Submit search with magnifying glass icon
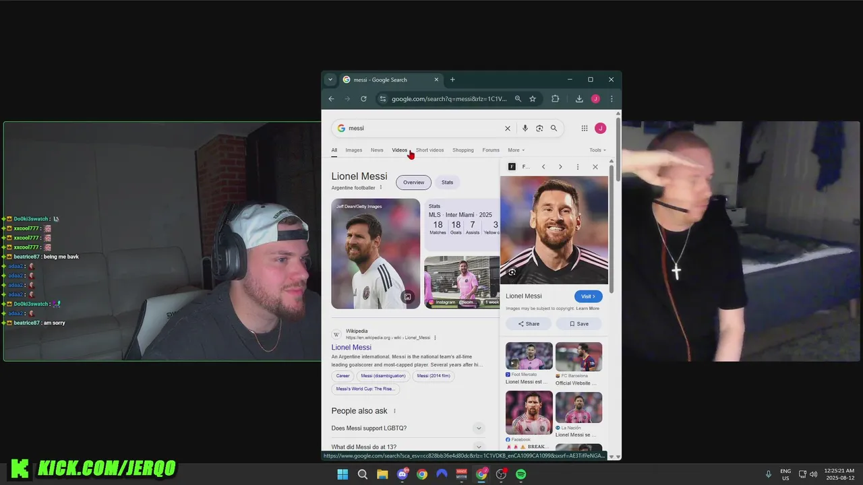Screen dimensions: 863x485 point(554,128)
